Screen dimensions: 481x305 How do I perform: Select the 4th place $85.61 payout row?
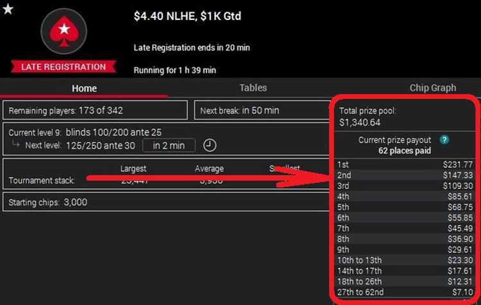405,197
